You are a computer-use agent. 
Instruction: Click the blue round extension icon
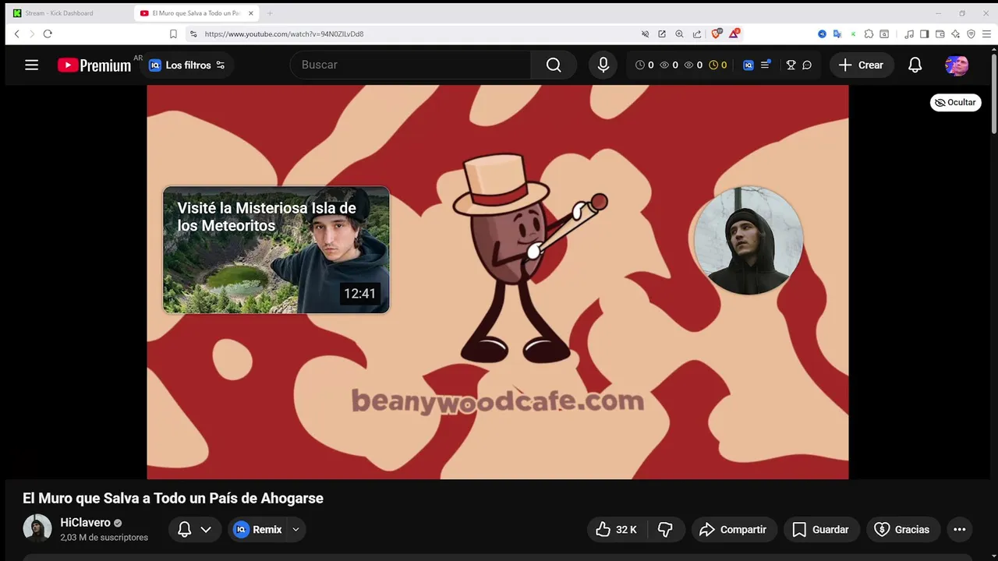822,34
